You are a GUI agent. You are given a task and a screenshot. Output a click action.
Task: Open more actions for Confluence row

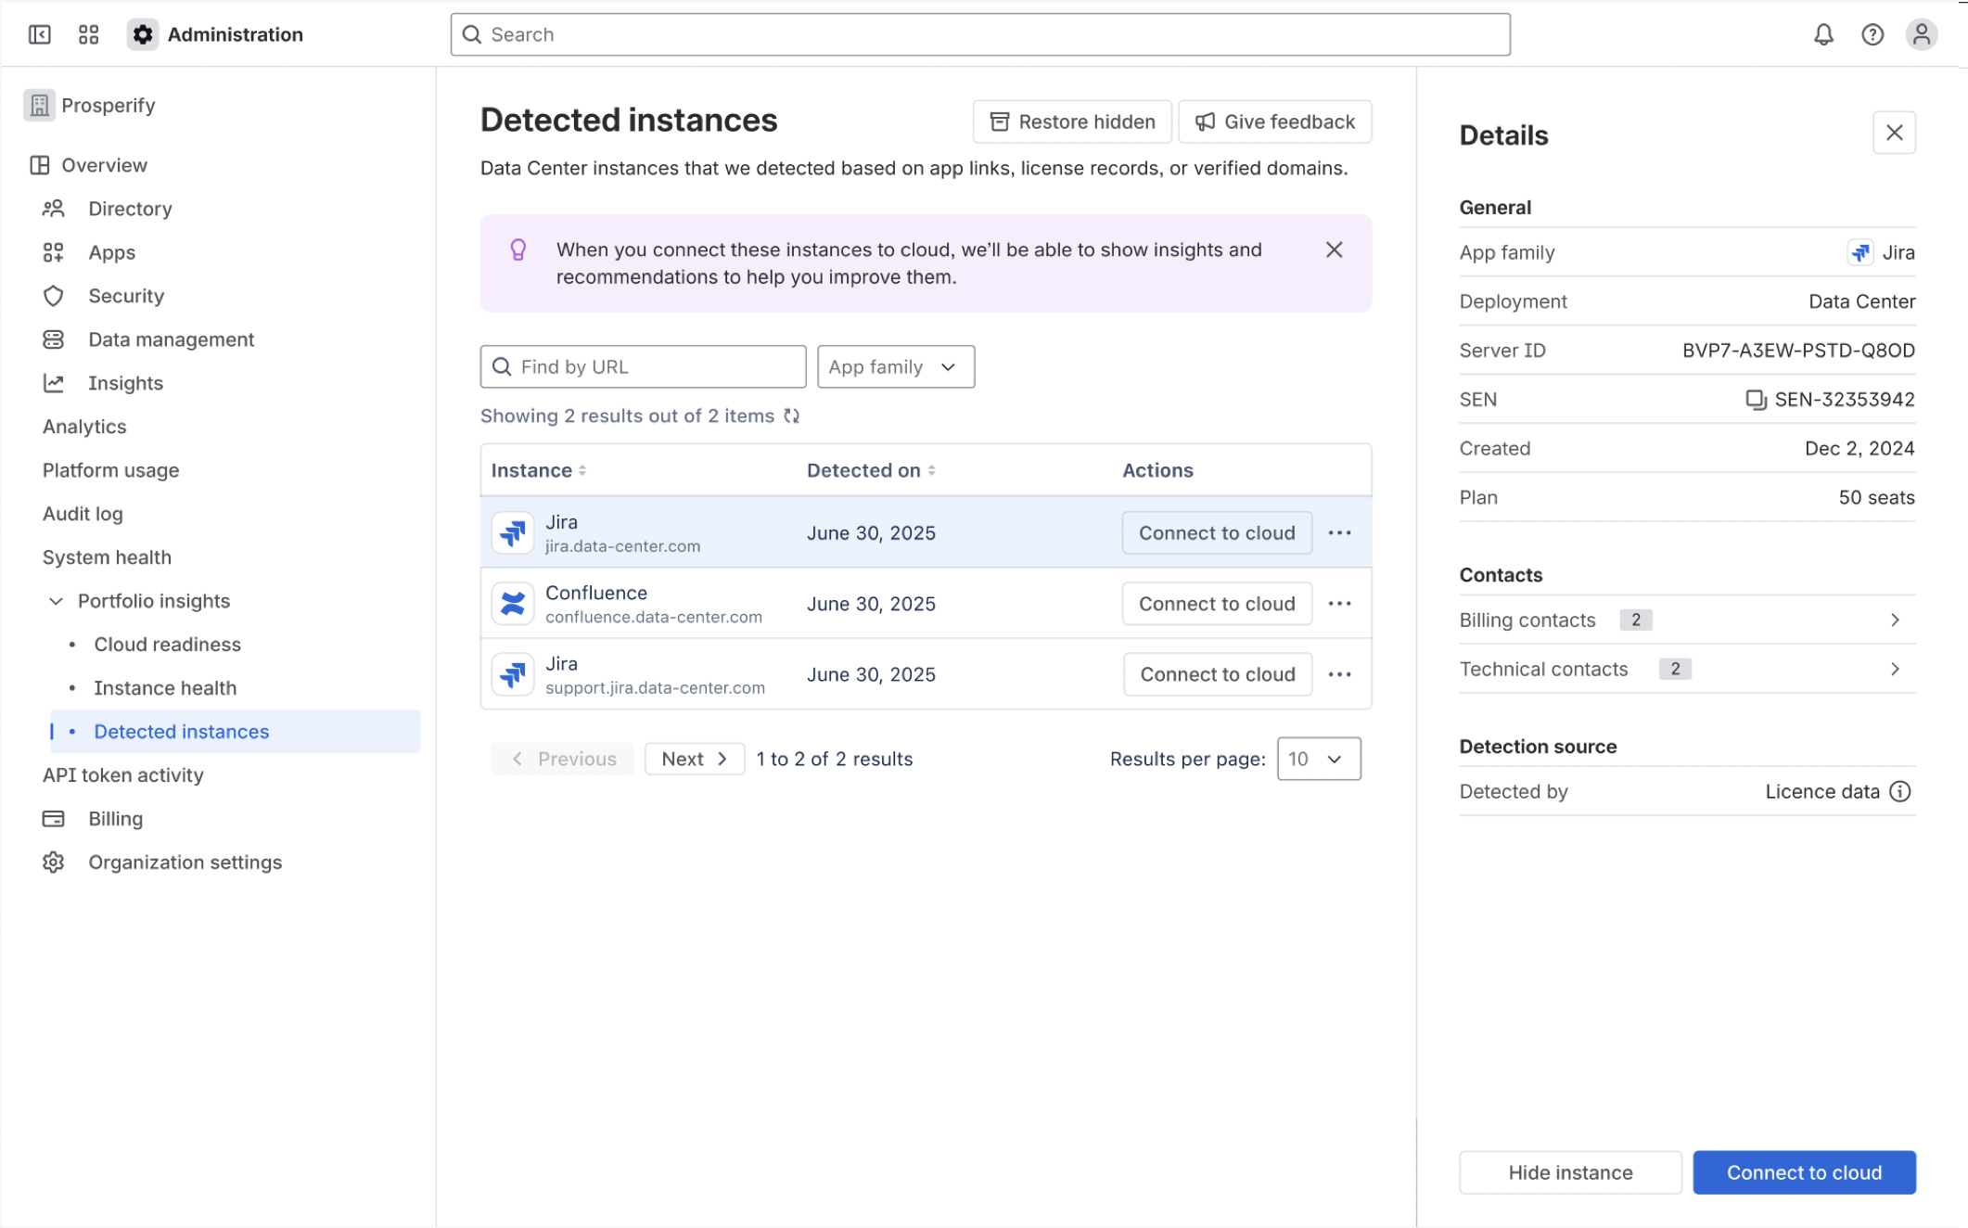(1339, 604)
